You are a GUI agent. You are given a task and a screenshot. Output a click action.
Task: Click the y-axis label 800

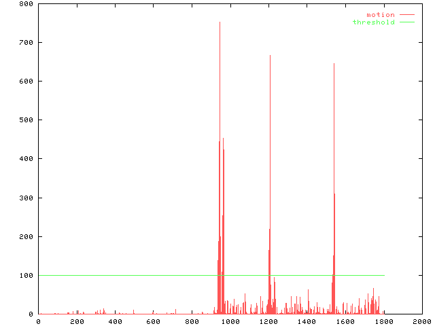pyautogui.click(x=27, y=4)
